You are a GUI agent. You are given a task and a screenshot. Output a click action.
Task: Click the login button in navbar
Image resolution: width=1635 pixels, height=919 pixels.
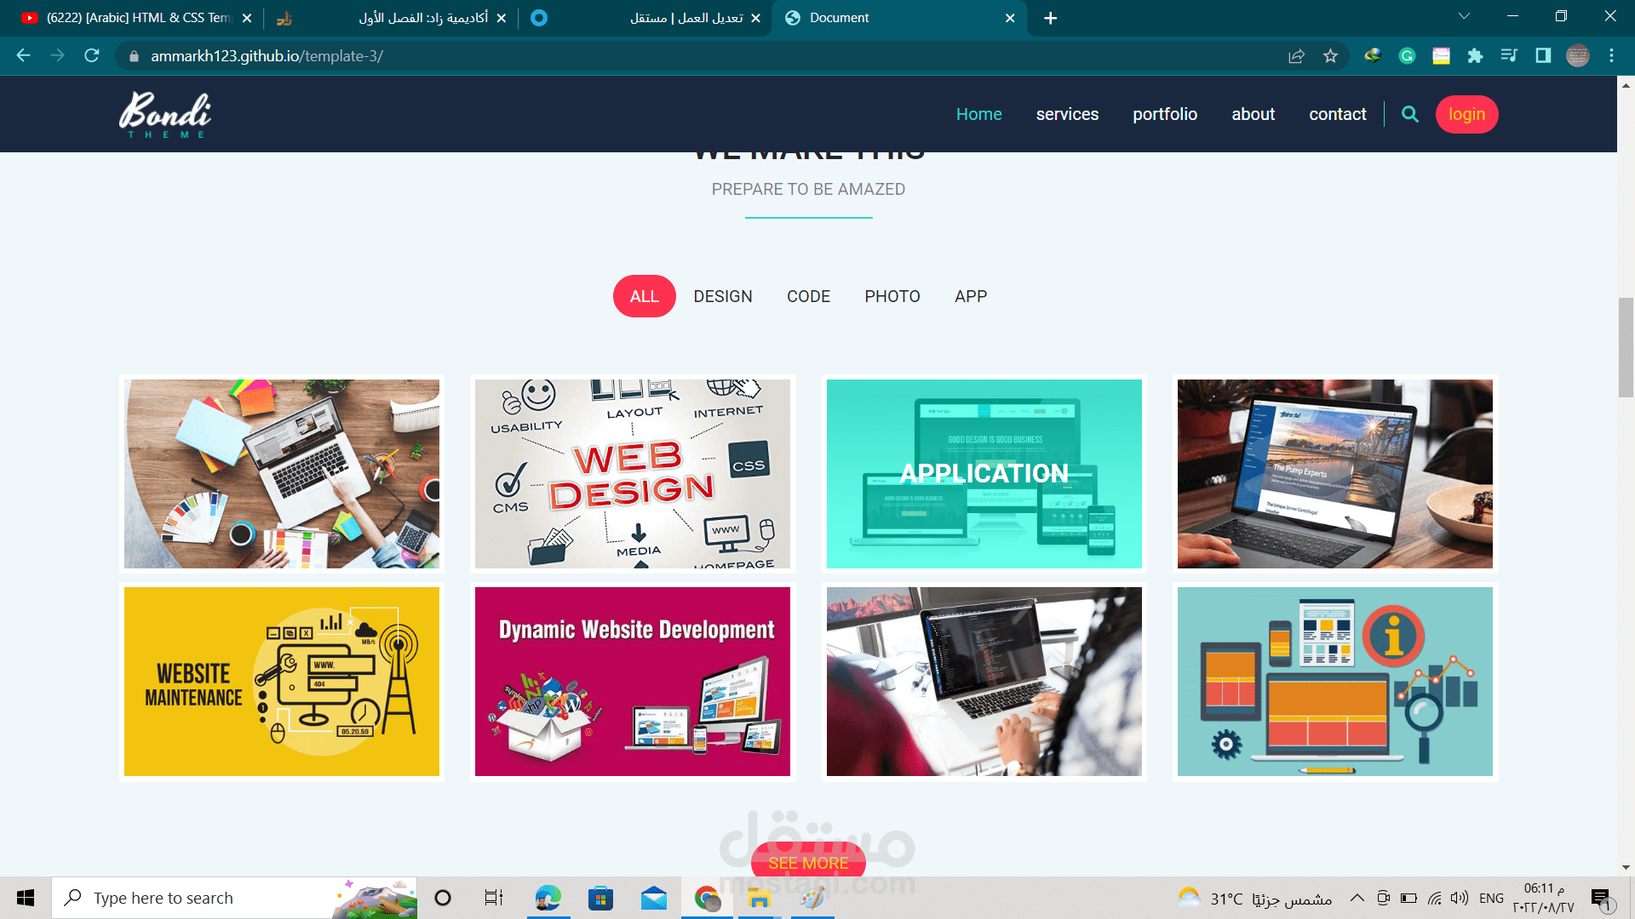(x=1466, y=113)
